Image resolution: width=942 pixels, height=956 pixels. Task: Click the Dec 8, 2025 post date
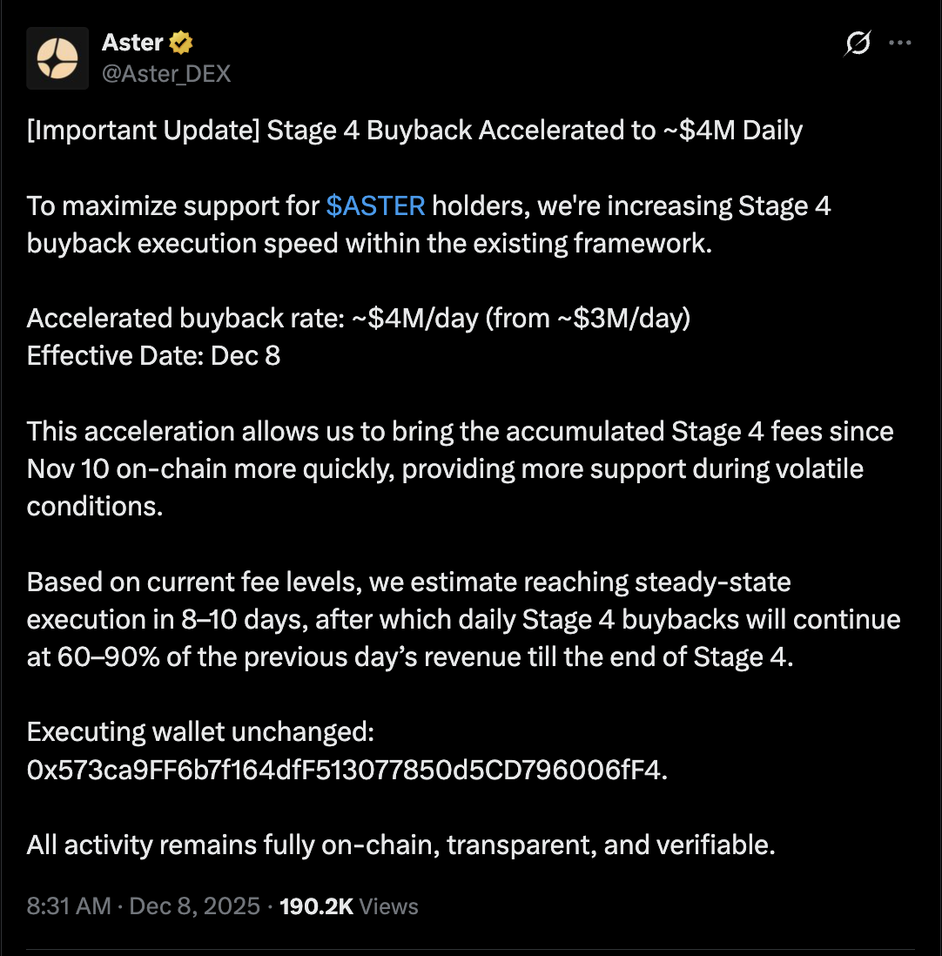(x=195, y=906)
